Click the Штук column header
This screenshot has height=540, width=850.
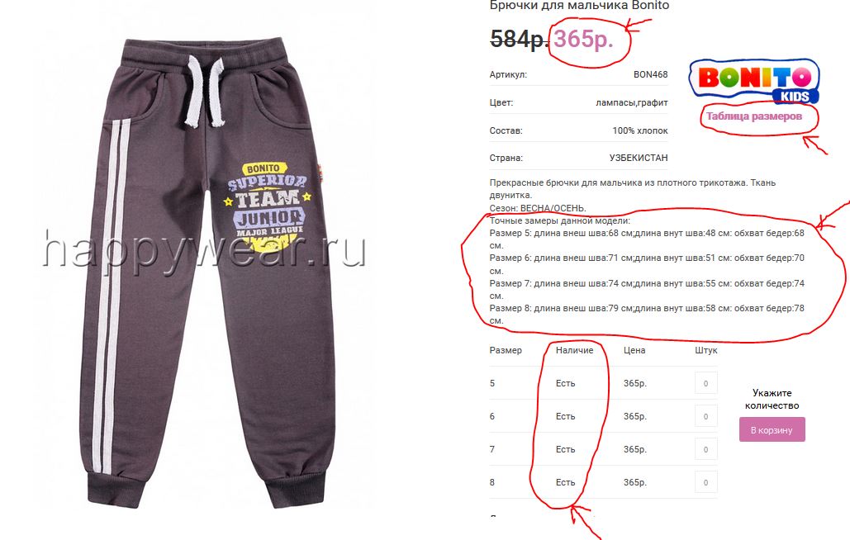(x=705, y=350)
